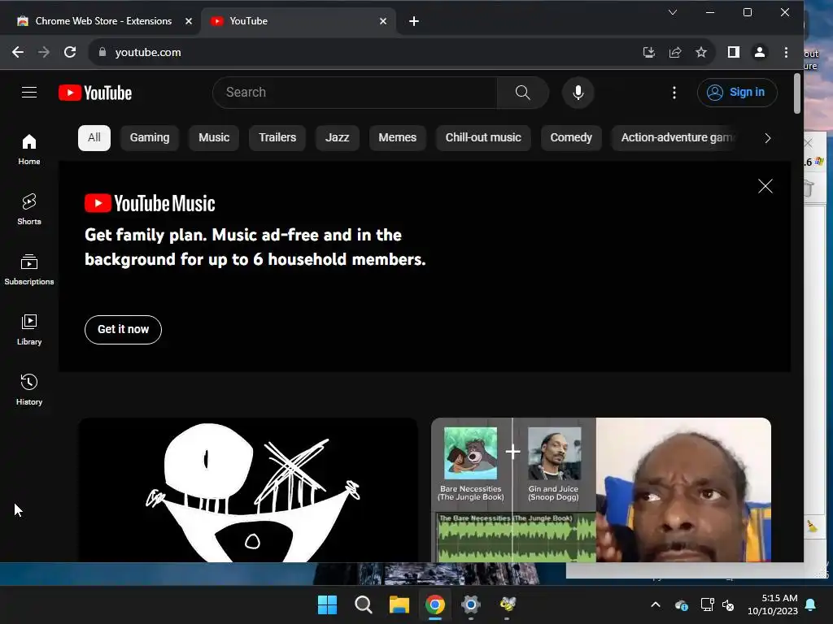Go back in Chrome
The image size is (833, 624).
18,52
